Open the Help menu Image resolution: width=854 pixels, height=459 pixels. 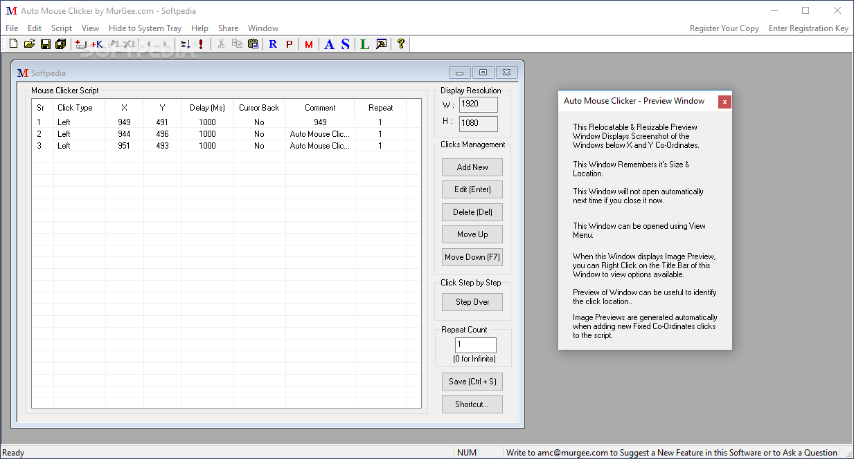point(199,28)
